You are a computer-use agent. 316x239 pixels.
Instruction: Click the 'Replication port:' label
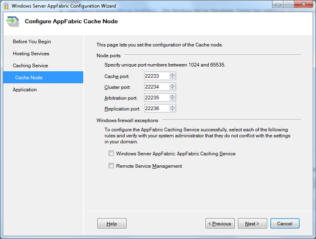point(122,109)
